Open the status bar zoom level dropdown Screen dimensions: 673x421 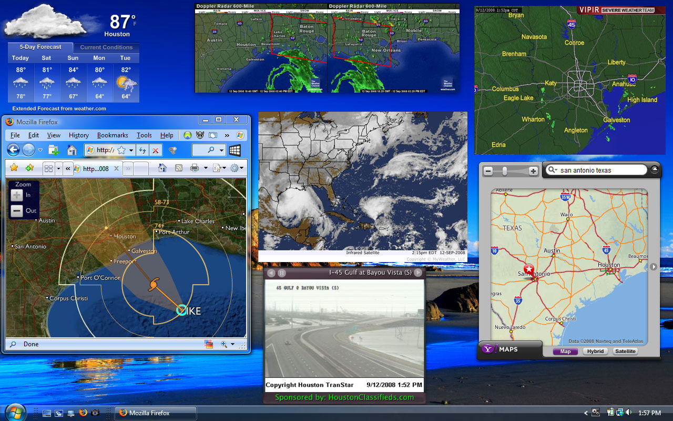[232, 345]
